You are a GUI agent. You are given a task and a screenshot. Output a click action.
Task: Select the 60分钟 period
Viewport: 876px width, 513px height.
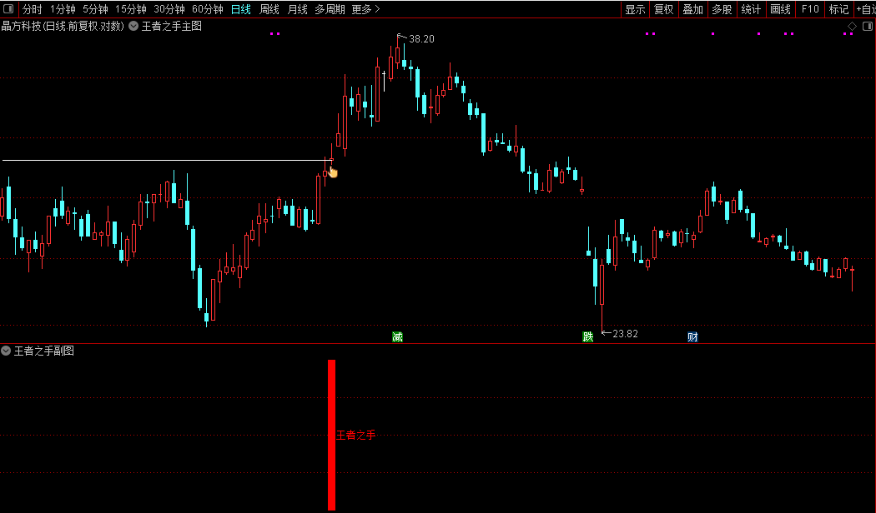(x=207, y=9)
